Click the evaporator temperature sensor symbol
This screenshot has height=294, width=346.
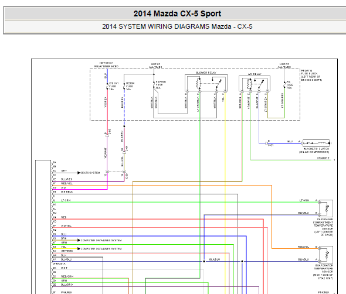click(x=326, y=255)
